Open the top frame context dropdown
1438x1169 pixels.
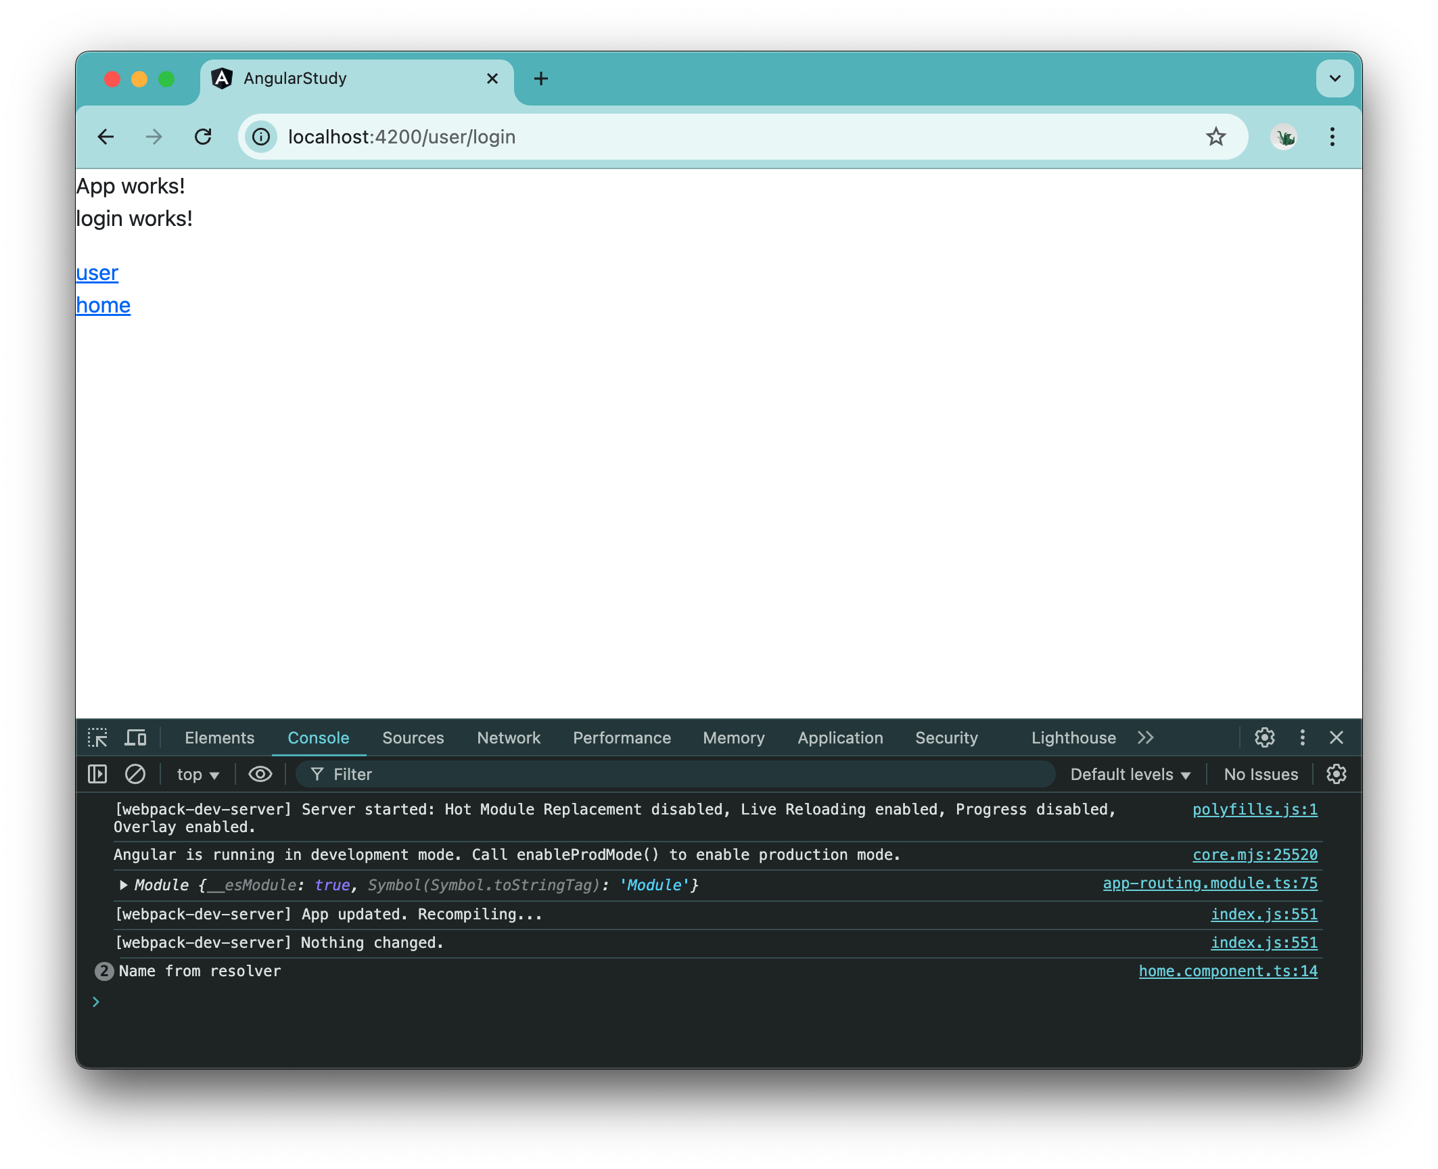pyautogui.click(x=197, y=774)
